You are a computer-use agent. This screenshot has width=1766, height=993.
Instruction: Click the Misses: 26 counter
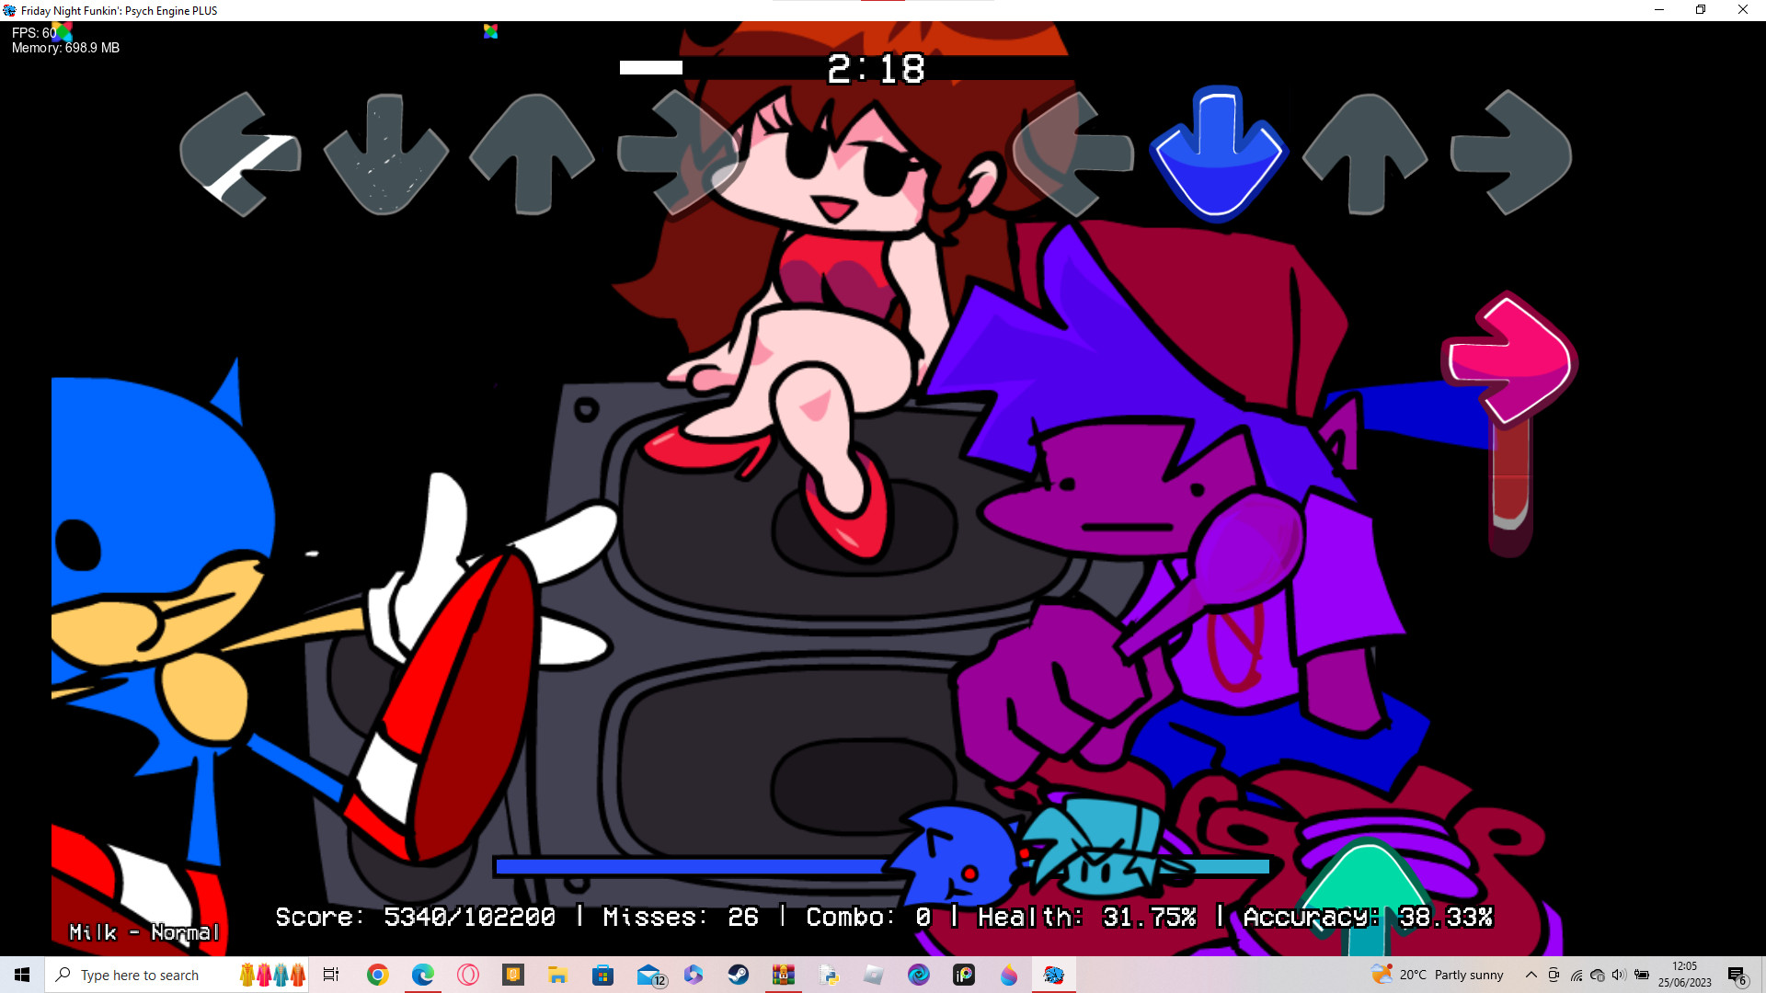click(x=681, y=917)
